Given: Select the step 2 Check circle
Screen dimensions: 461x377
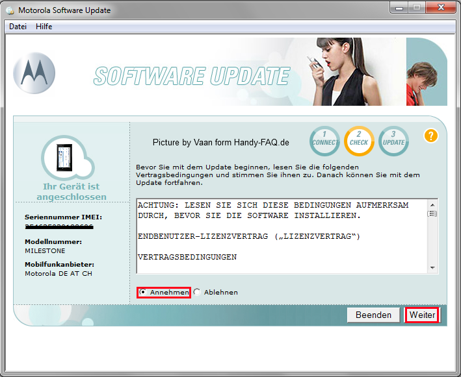Looking at the screenshot, I should point(359,141).
